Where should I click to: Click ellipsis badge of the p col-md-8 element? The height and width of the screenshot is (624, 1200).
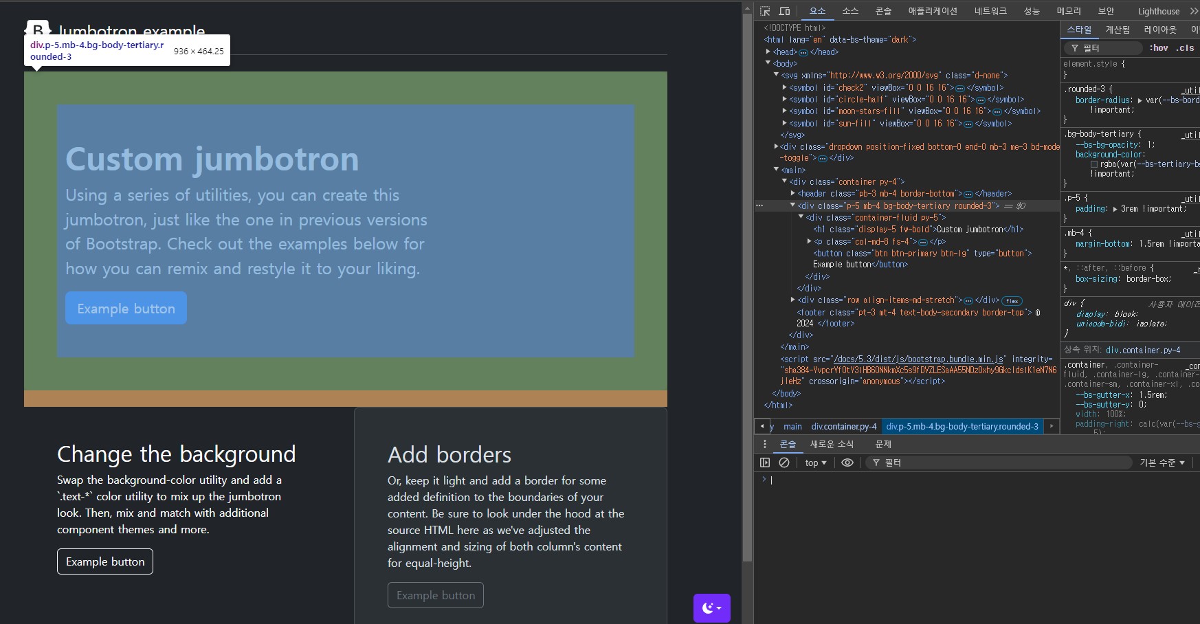(x=923, y=242)
